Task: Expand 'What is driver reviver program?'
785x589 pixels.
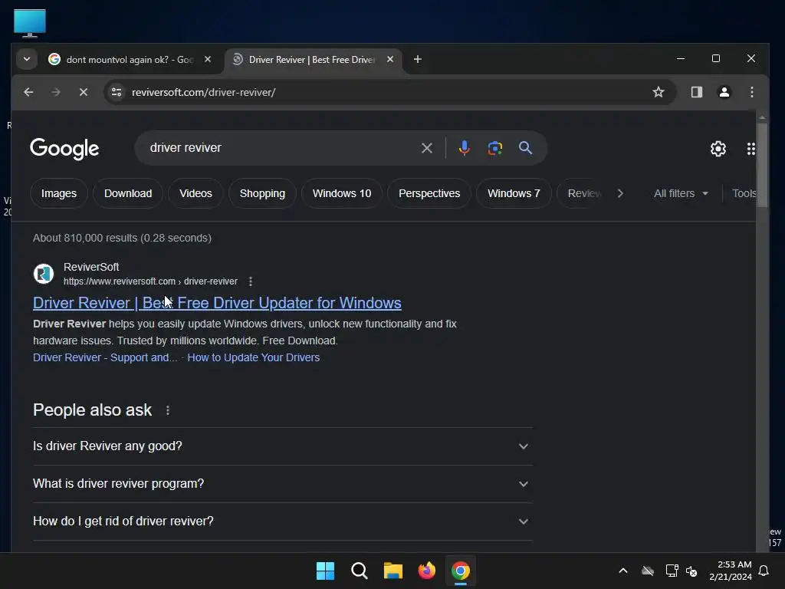Action: (283, 484)
